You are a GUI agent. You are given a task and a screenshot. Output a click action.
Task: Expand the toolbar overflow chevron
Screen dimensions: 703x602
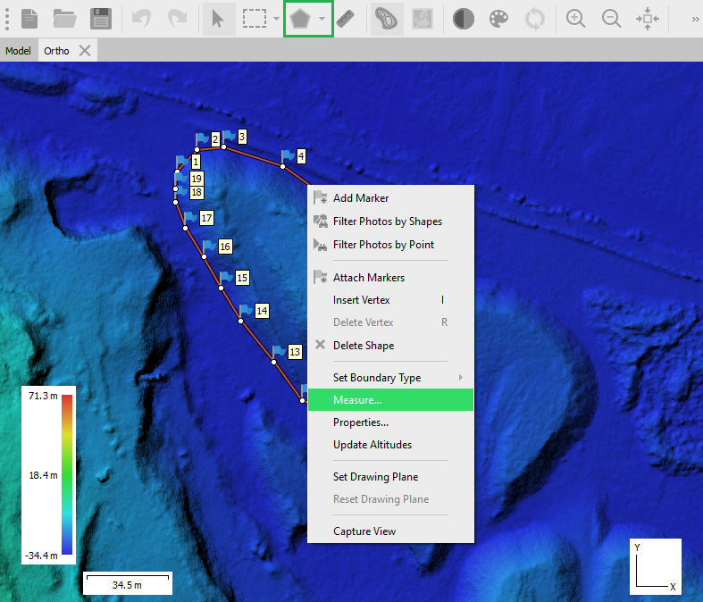click(x=694, y=19)
